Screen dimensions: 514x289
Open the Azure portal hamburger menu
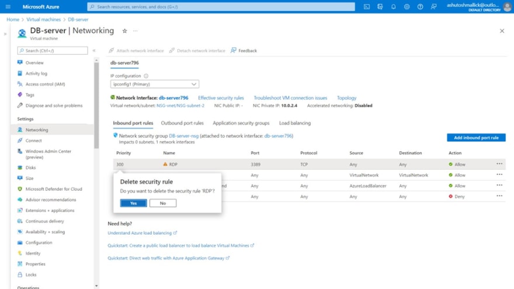point(8,6)
